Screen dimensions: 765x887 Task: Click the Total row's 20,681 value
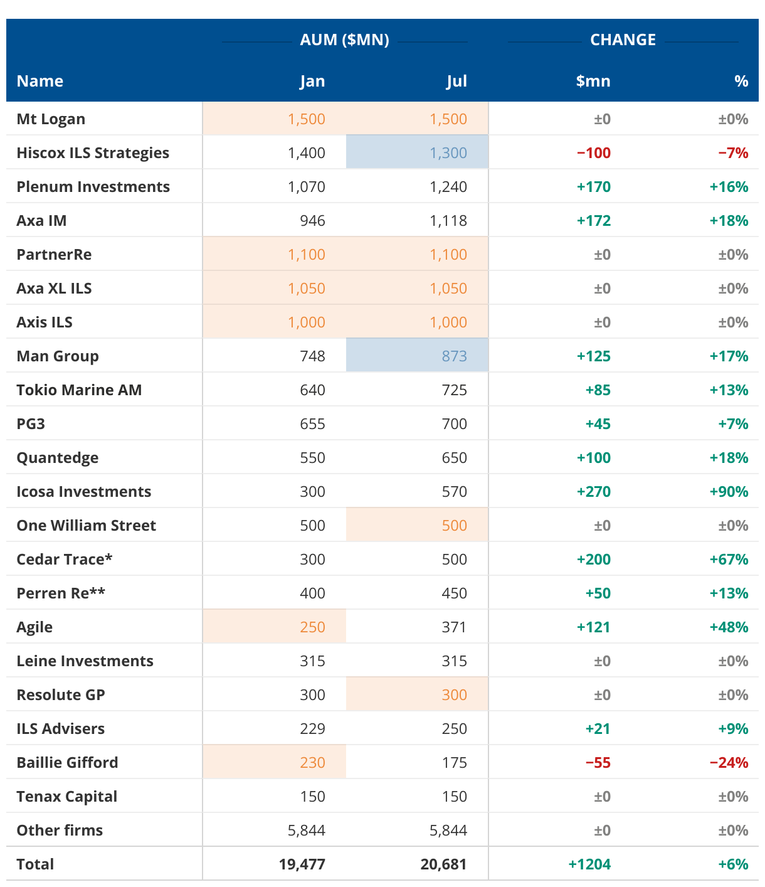coord(443,864)
